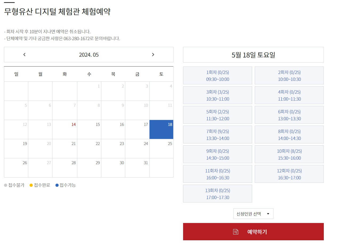Select the 1회차 09:30~10:00 time slot
The width and height of the screenshot is (339, 252).
coord(217,75)
